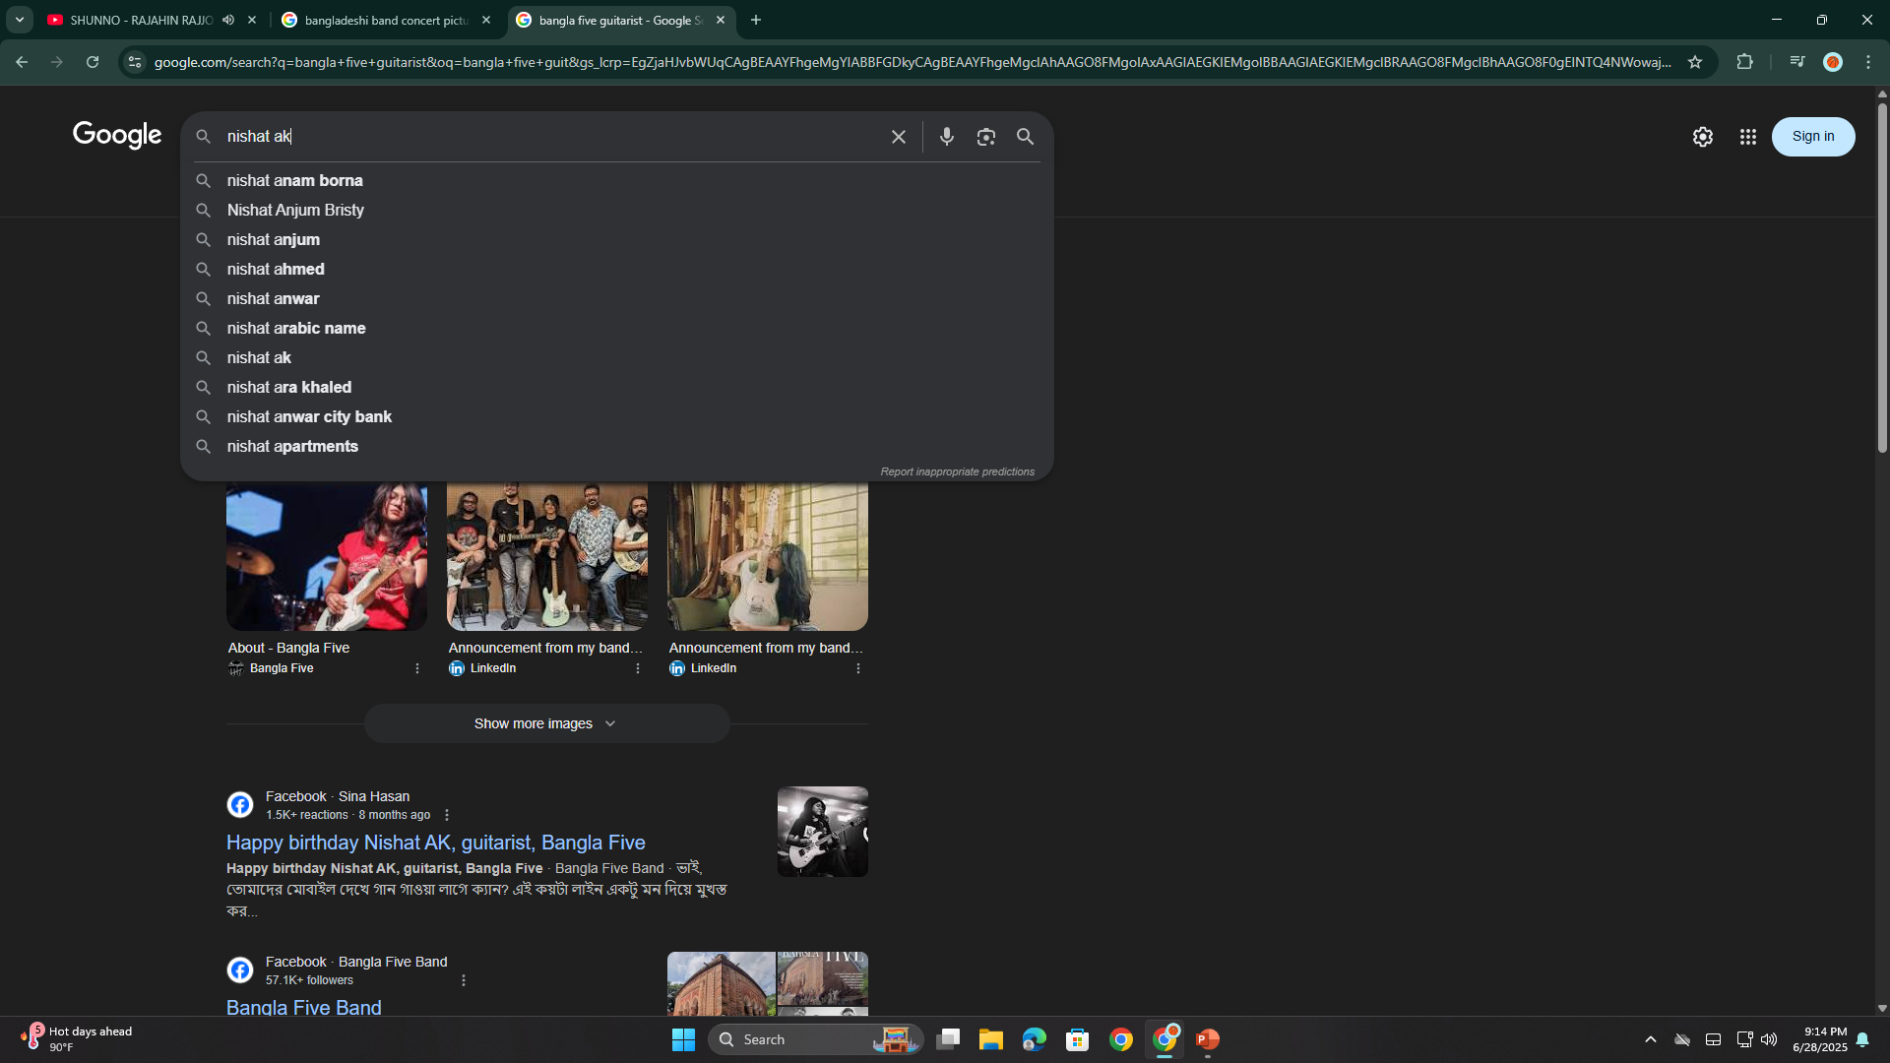
Task: Open Bangla Five Band Facebook link
Action: 304,1007
